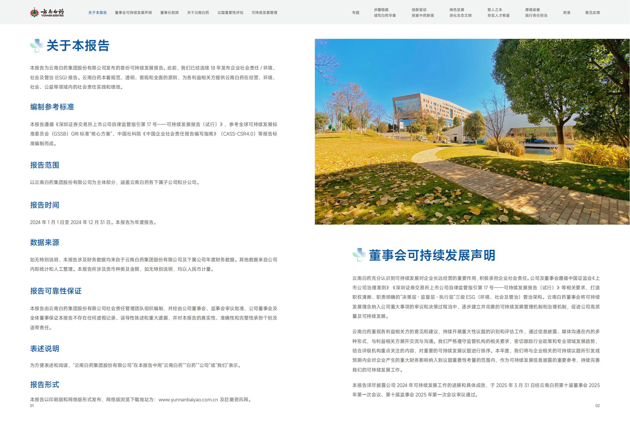Click the 表述说明 subheading
Image resolution: width=630 pixels, height=427 pixels.
45,349
